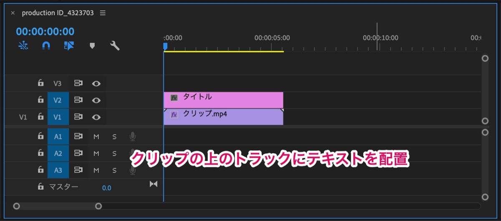501x221 pixels.
Task: Toggle Sync Lock on V2
Action: point(78,100)
